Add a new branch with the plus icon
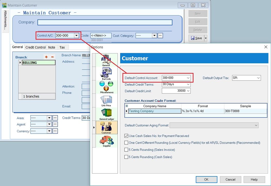271x186 pixels. click(46, 57)
